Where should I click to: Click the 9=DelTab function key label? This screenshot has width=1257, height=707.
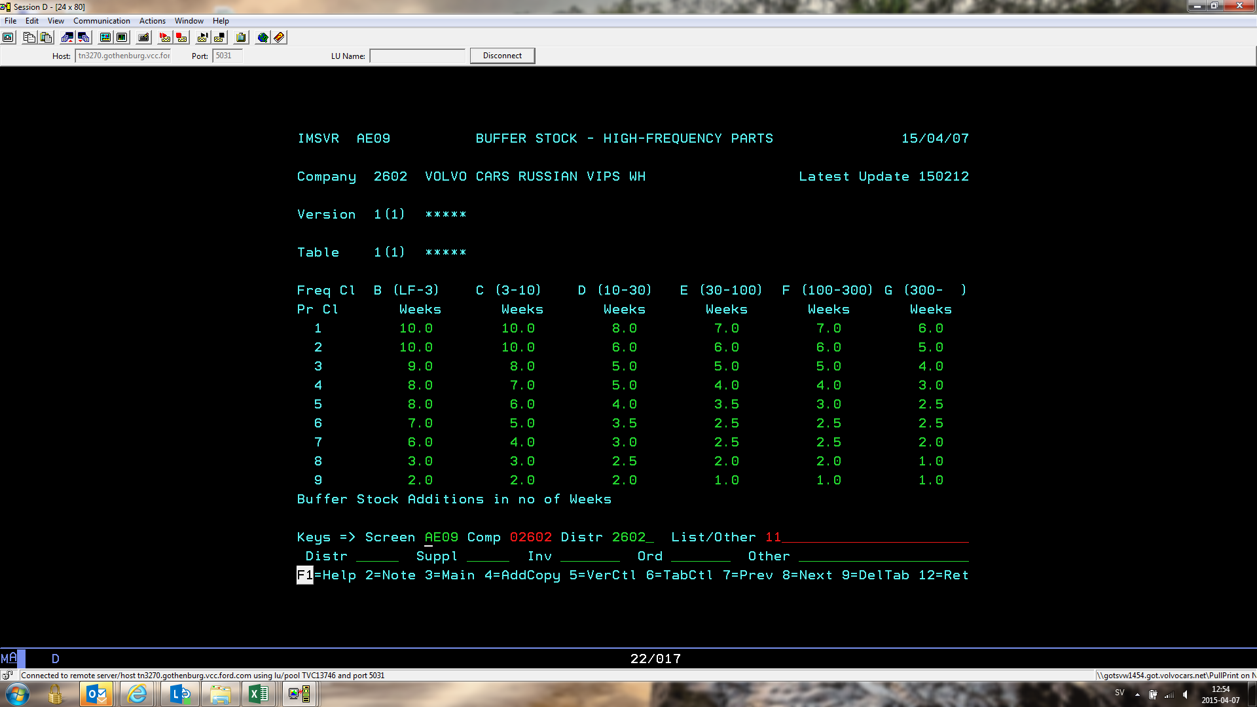tap(875, 575)
